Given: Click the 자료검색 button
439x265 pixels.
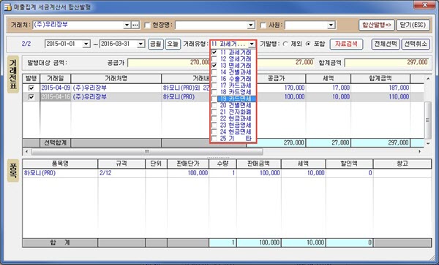Looking at the screenshot, I should [x=346, y=44].
